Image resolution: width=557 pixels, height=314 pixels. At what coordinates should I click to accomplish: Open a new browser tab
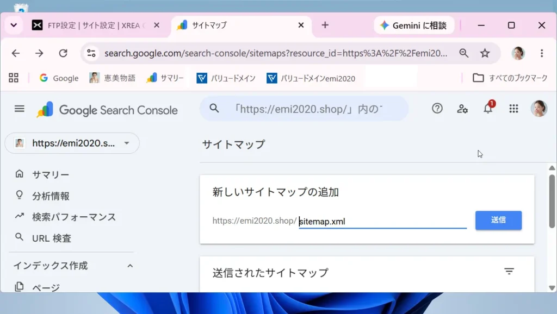click(x=325, y=25)
